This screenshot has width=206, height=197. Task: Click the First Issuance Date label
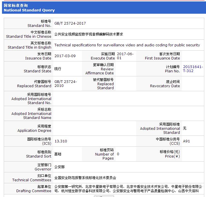pyautogui.click(x=162, y=56)
